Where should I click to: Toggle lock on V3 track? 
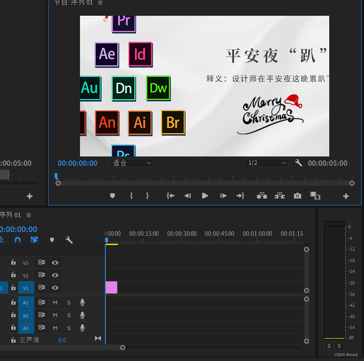coord(13,262)
